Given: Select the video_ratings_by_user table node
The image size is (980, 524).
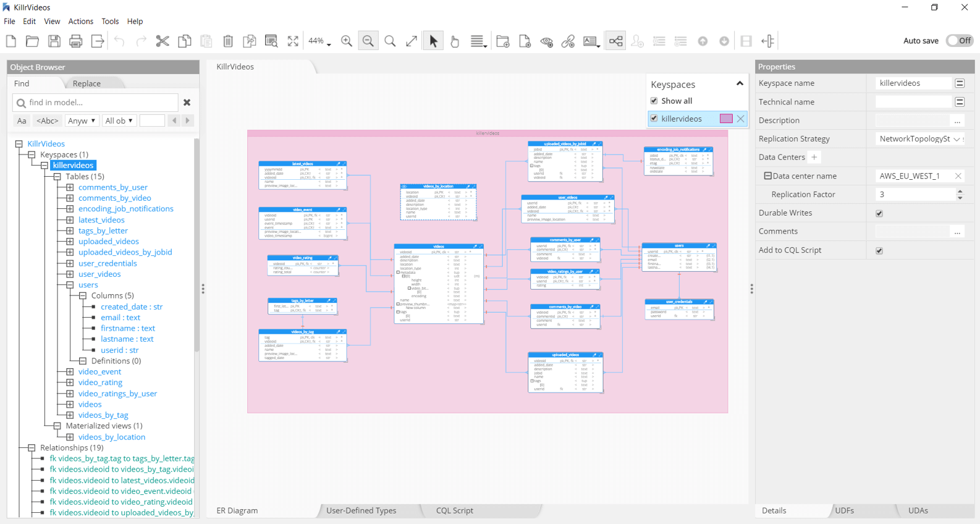Looking at the screenshot, I should (x=117, y=394).
